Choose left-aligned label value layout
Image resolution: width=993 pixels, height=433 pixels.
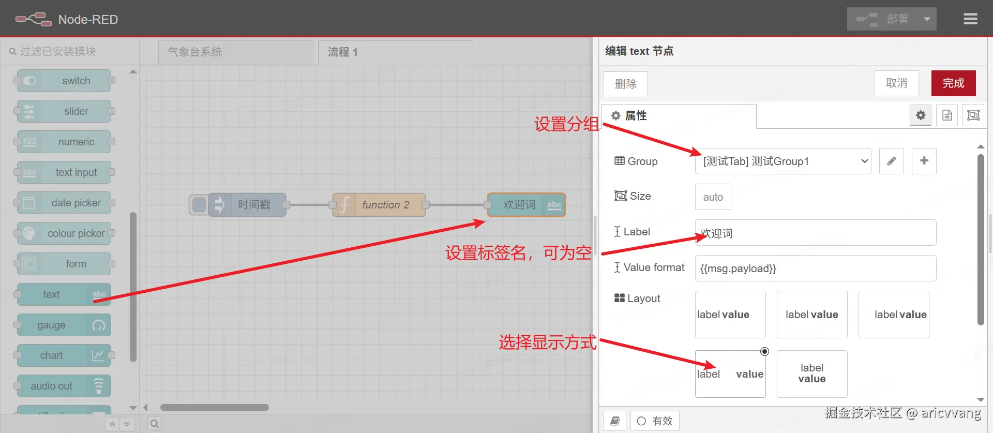[x=730, y=315]
